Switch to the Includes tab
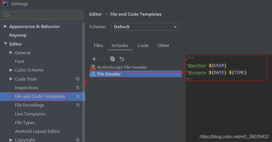The height and width of the screenshot is (142, 272). point(120,46)
